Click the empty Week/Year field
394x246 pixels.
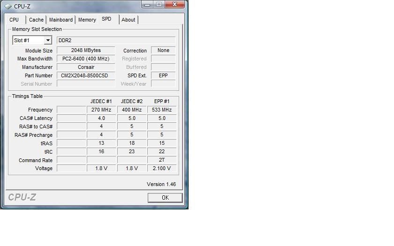point(163,84)
